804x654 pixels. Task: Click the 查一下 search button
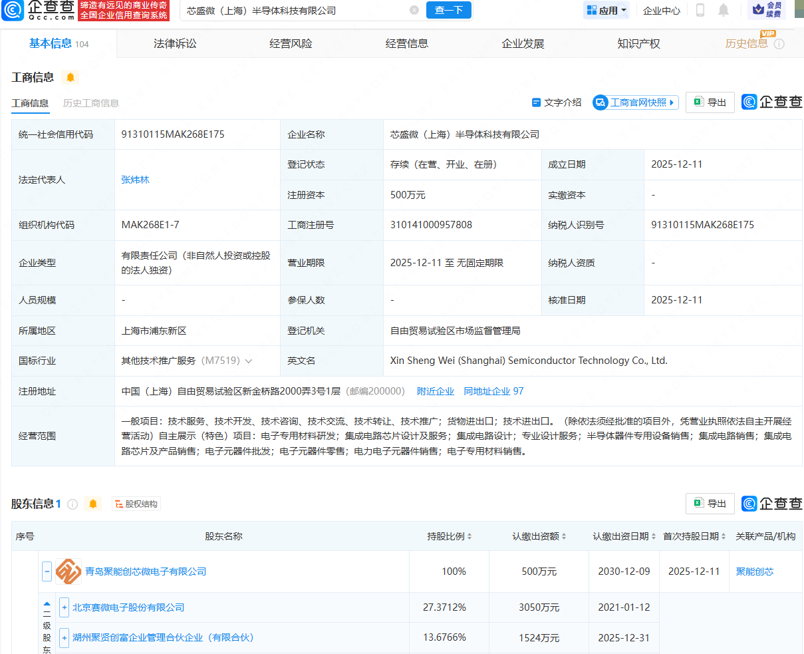click(448, 11)
